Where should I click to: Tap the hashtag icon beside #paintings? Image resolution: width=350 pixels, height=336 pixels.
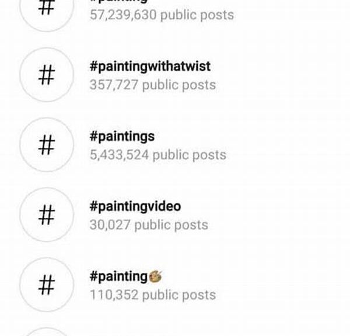(x=47, y=145)
